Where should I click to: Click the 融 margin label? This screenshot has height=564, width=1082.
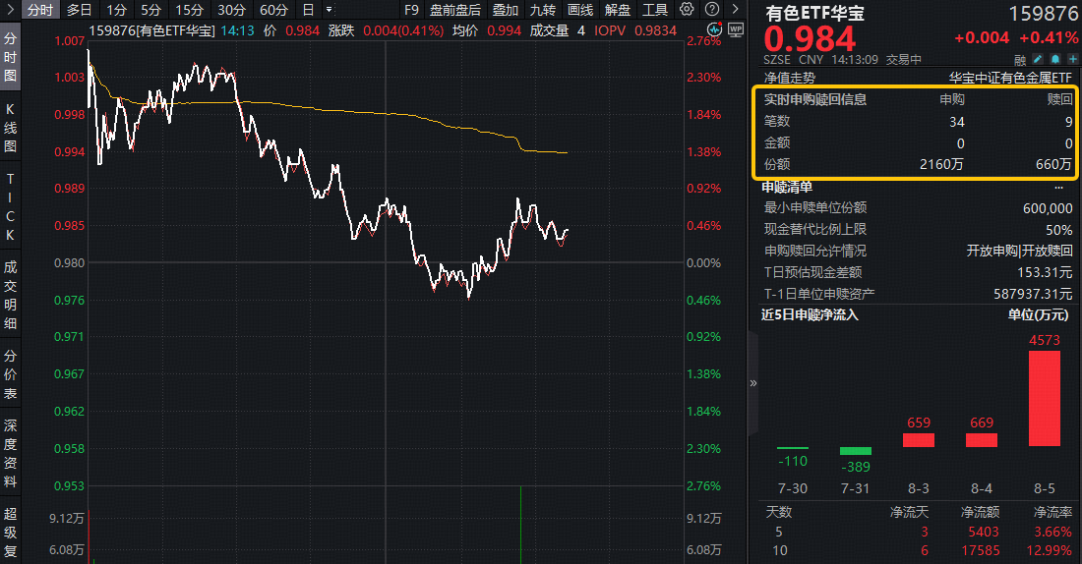(1021, 60)
